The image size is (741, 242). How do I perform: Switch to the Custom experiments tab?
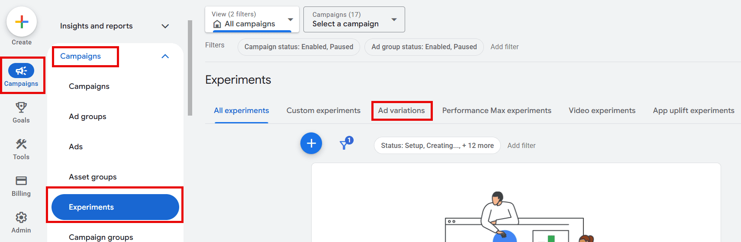pyautogui.click(x=323, y=110)
